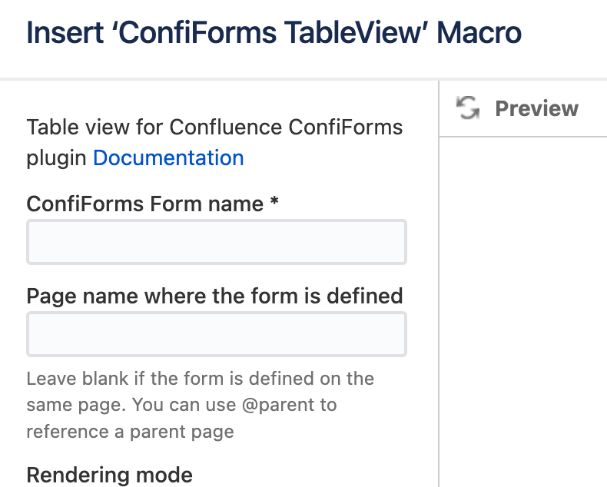Viewport: 607px width, 487px height.
Task: Click the 'reference a parent page' hint line
Action: pos(130,432)
